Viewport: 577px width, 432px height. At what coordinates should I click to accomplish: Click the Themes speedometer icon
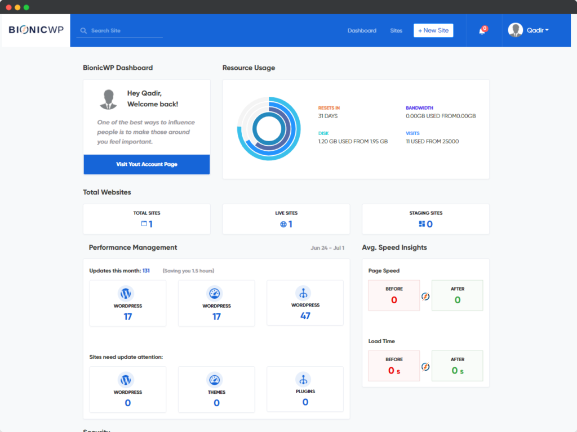[215, 380]
